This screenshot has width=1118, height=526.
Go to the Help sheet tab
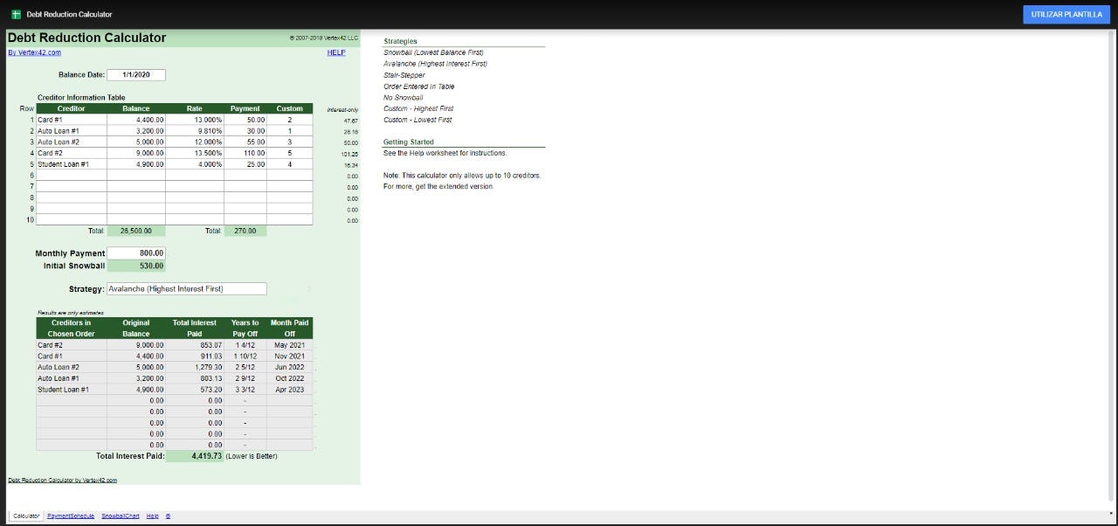(152, 516)
